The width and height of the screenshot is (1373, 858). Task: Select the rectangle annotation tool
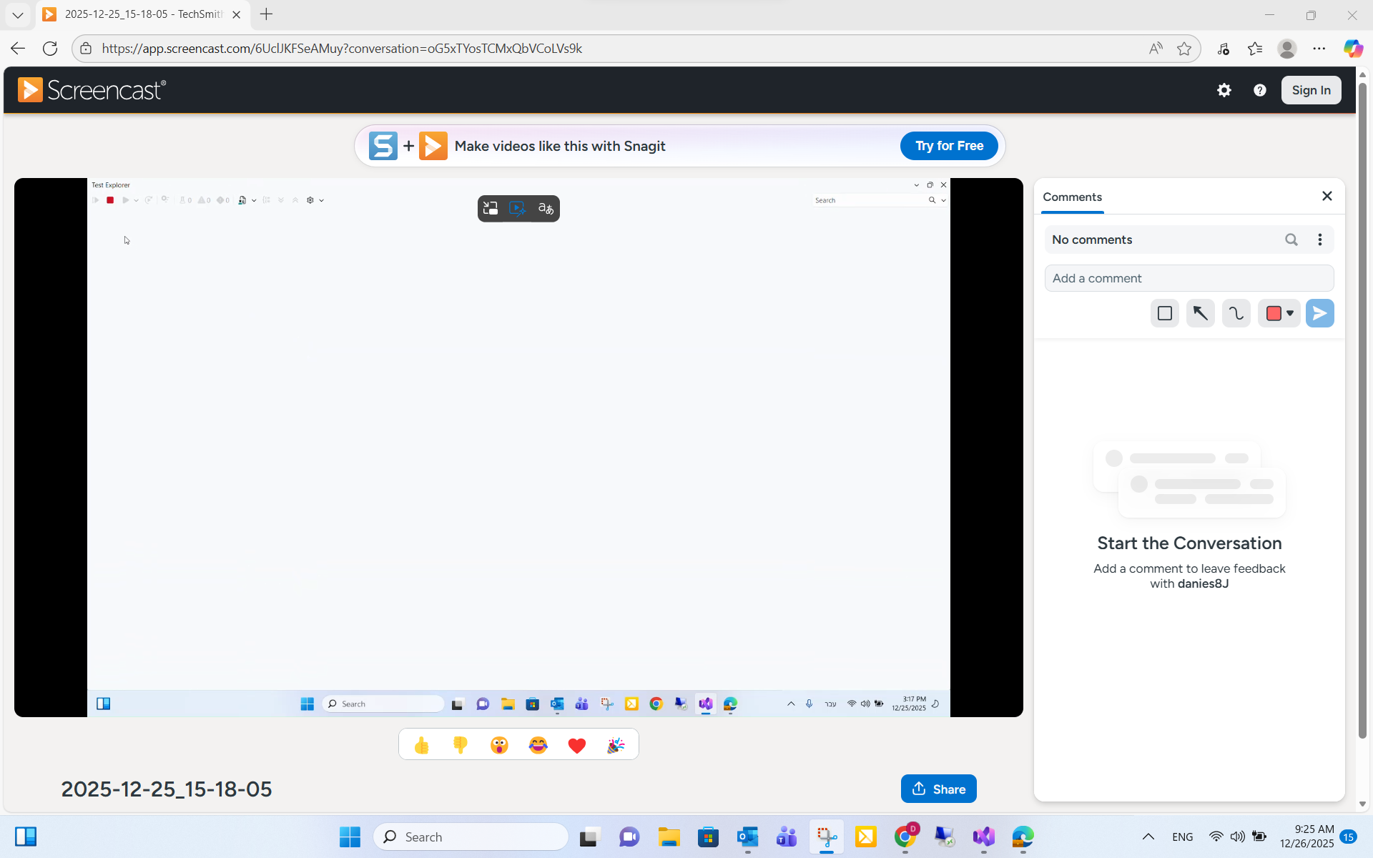pyautogui.click(x=1164, y=313)
